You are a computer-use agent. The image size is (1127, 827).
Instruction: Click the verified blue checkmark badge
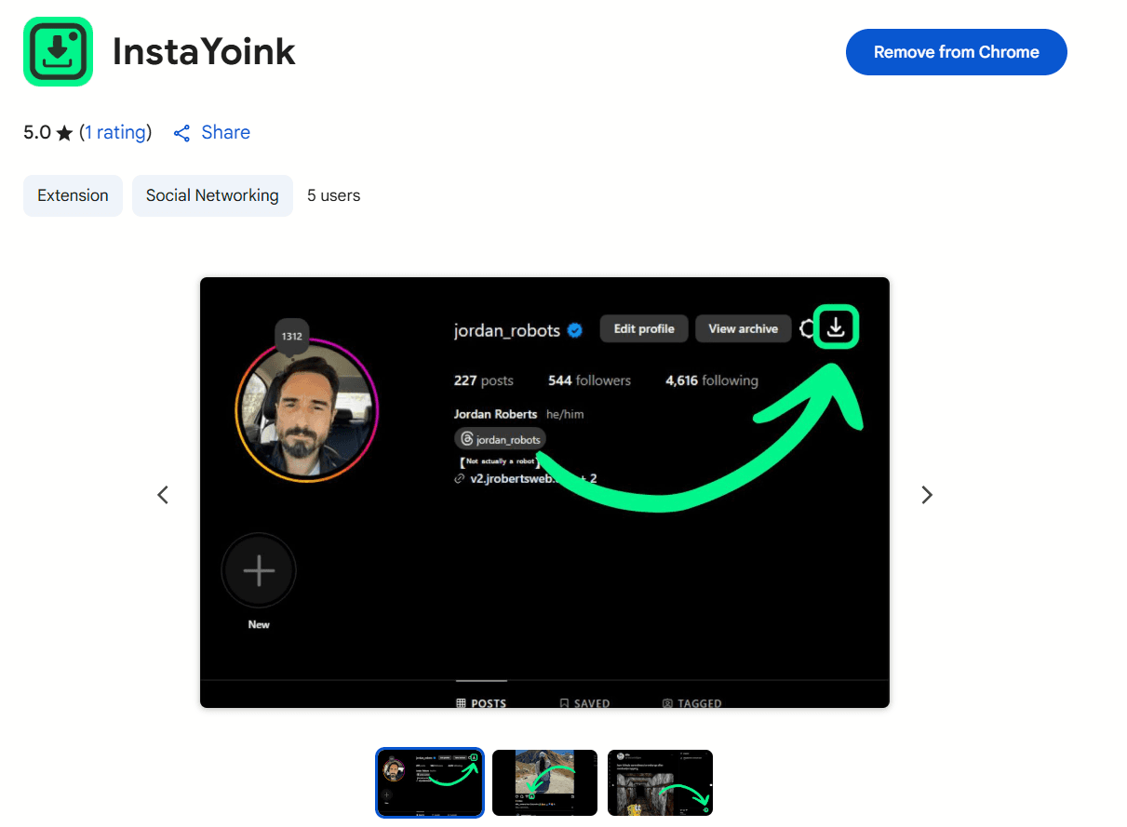574,329
